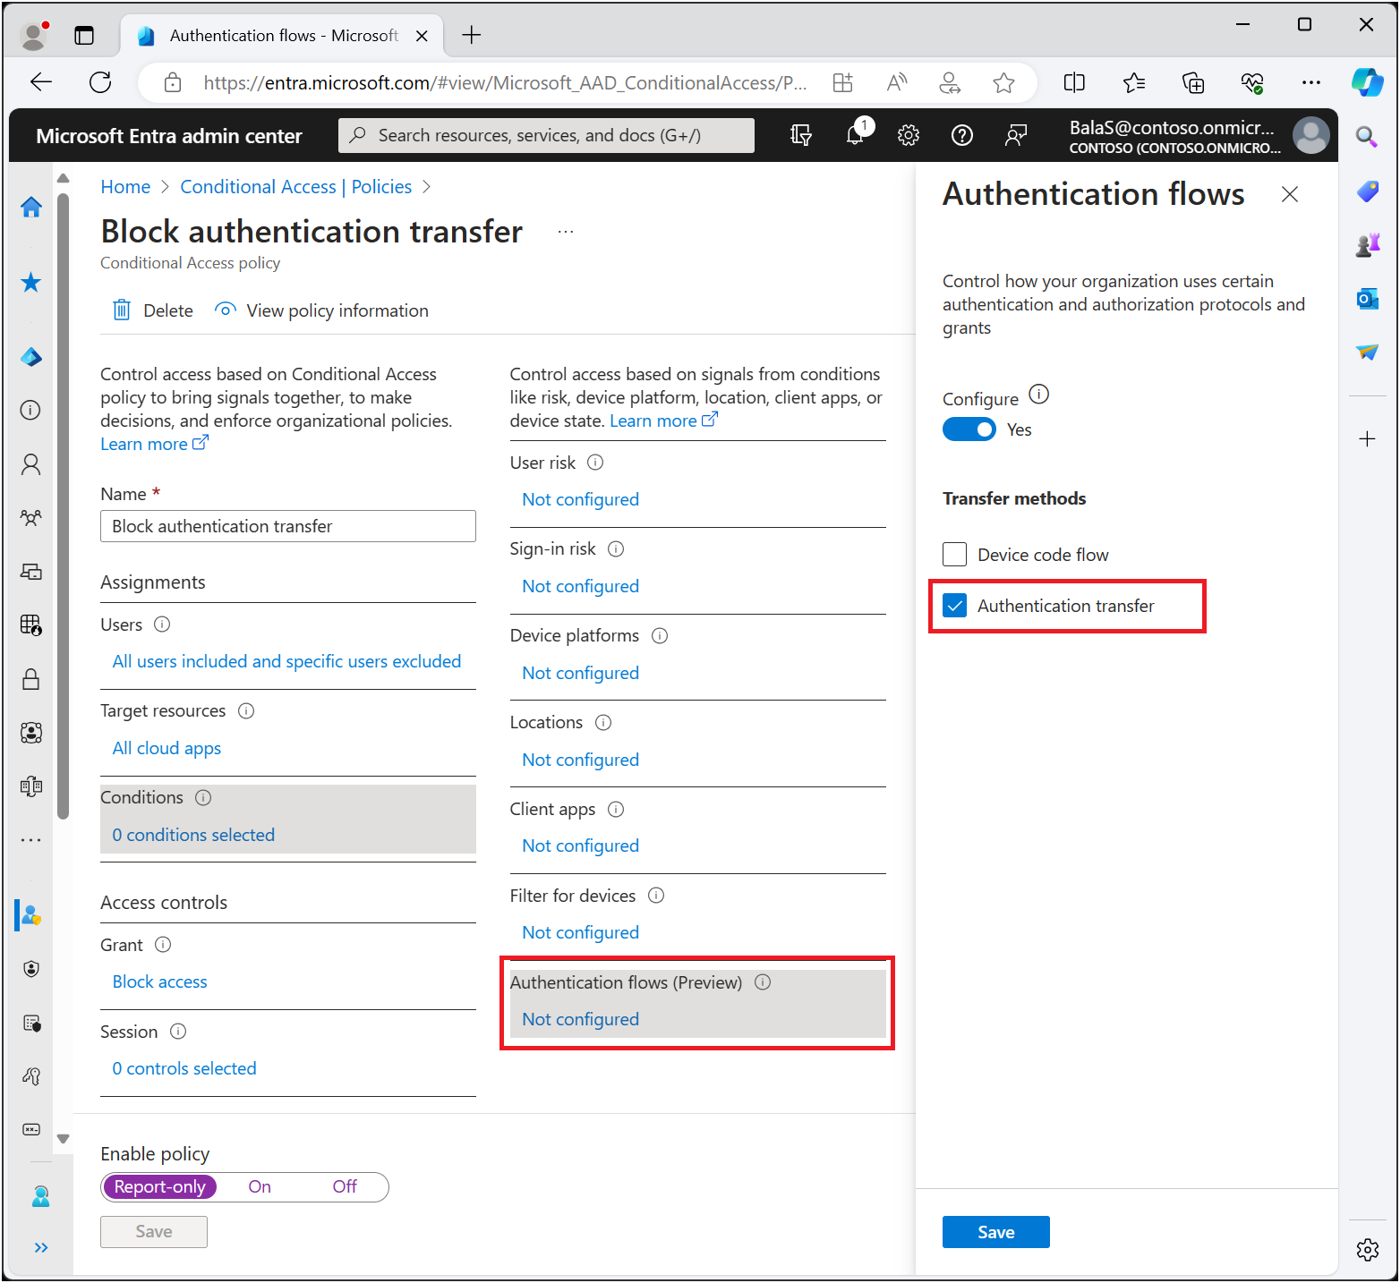This screenshot has width=1400, height=1283.
Task: Open portal settings gear in header
Action: tap(909, 135)
